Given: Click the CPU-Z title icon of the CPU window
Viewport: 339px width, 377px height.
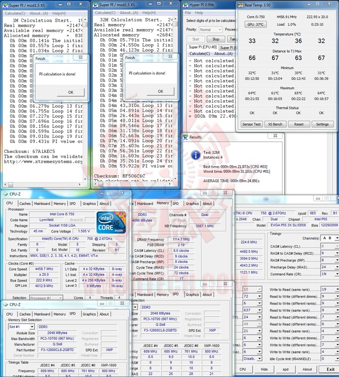Looking at the screenshot, I should 6,194.
